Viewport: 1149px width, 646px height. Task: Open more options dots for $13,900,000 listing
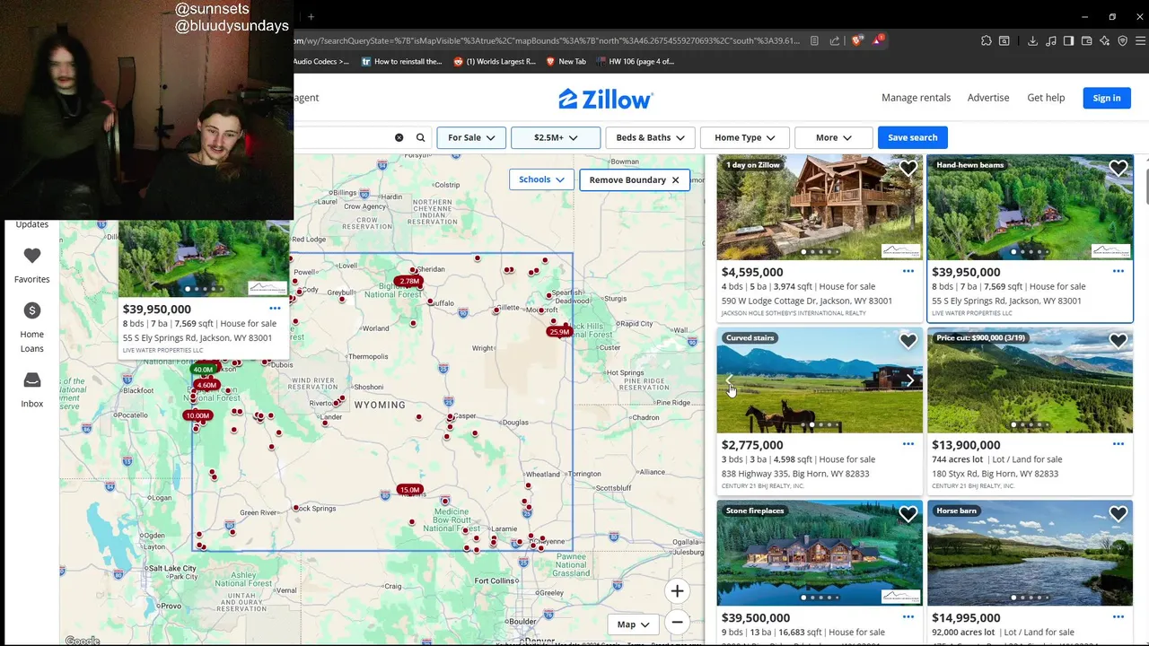[1118, 444]
